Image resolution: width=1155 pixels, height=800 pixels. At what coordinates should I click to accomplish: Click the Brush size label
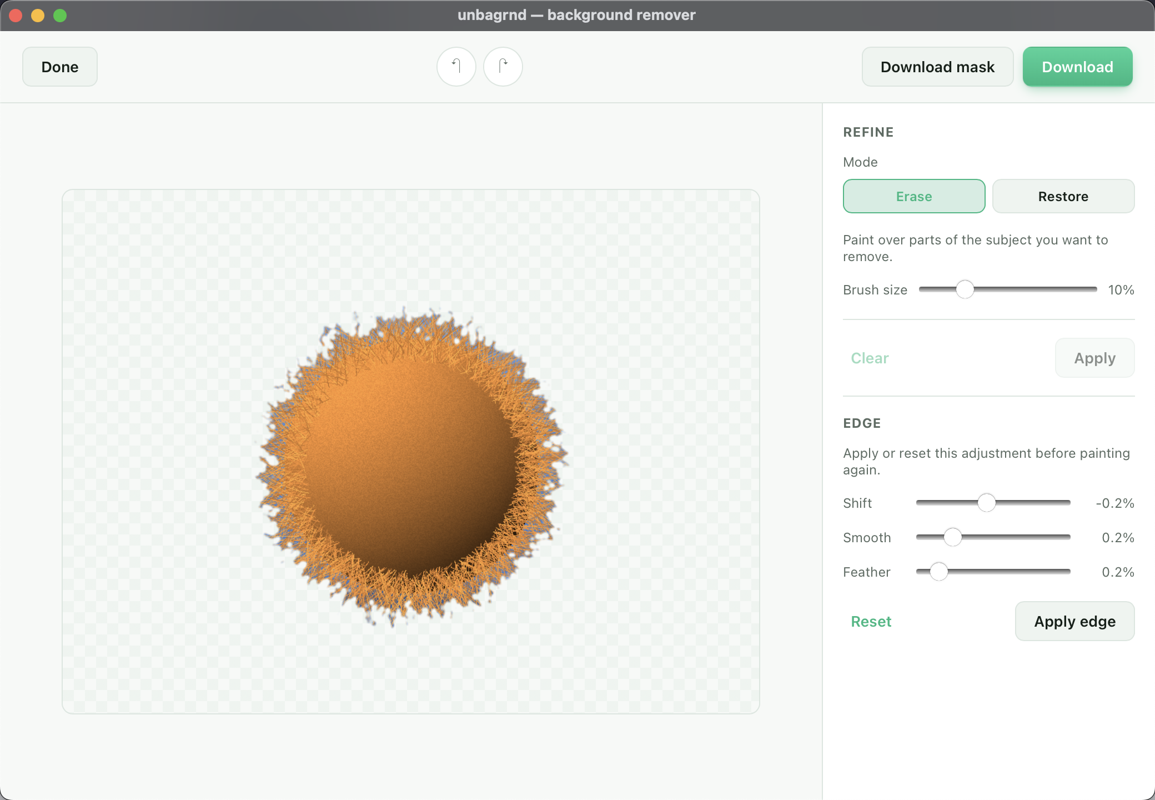(875, 290)
